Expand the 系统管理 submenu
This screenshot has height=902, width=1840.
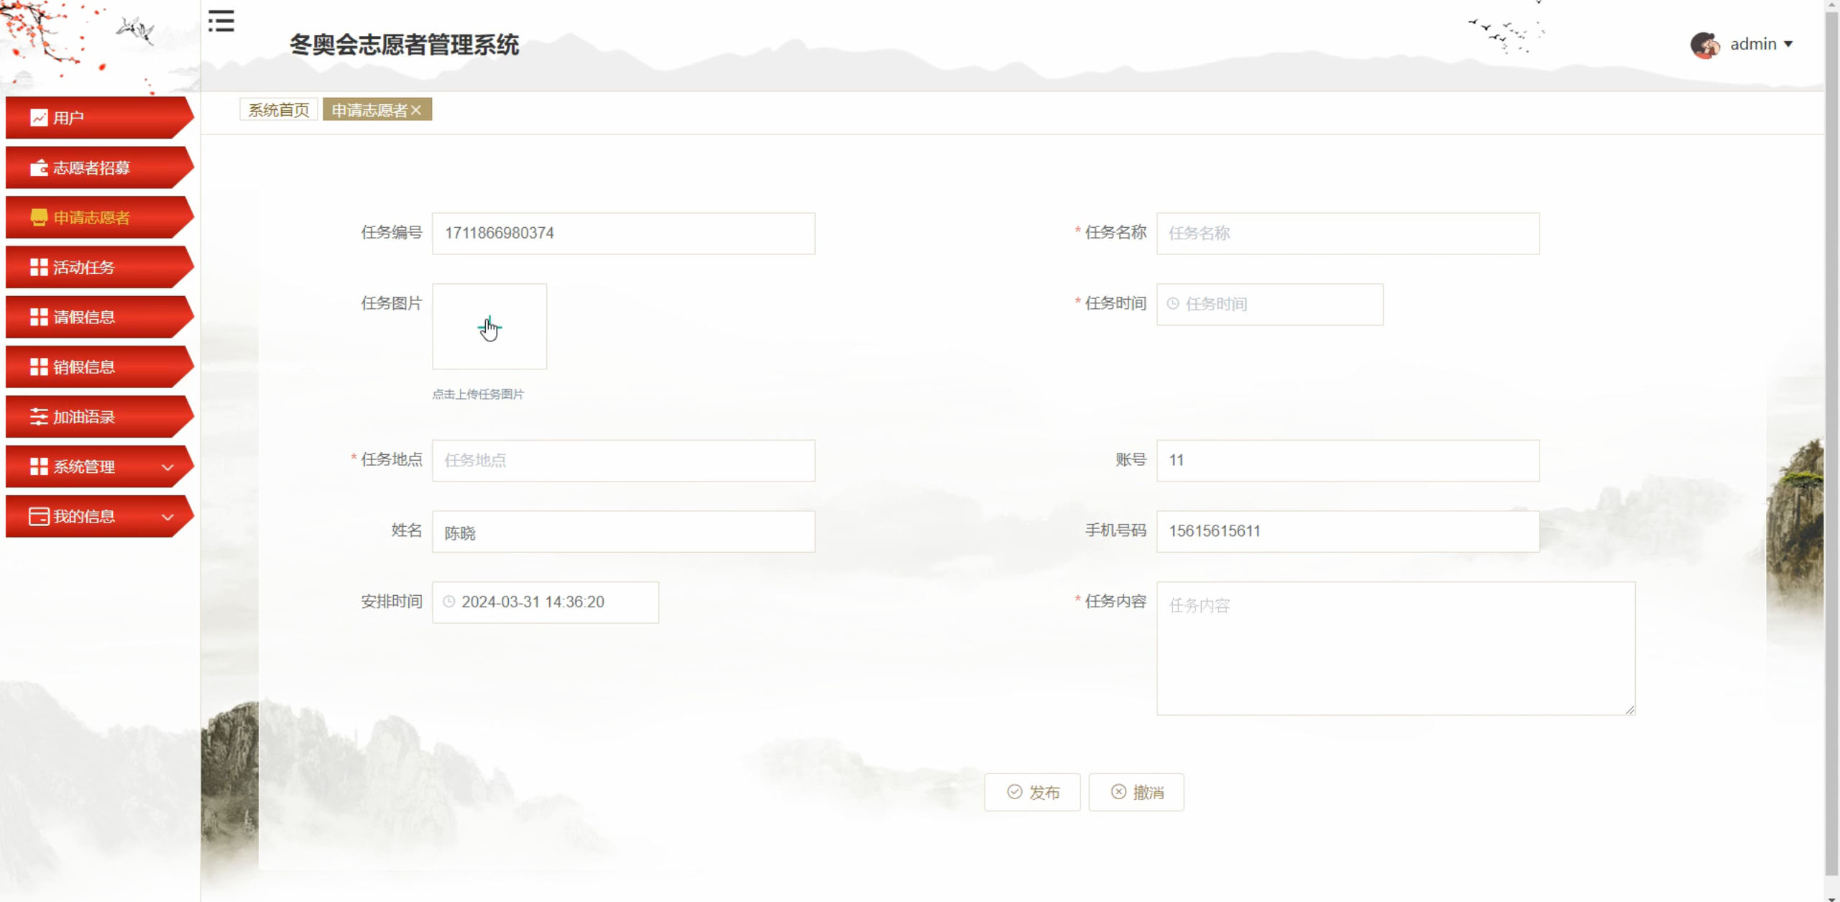(x=167, y=467)
